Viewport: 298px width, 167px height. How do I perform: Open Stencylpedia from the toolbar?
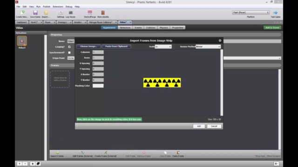click(x=103, y=13)
